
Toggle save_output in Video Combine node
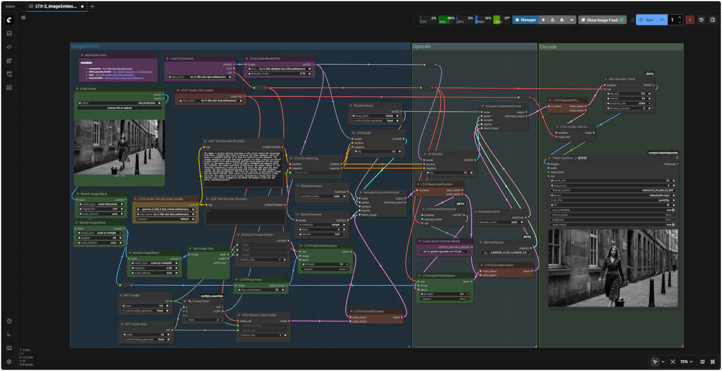tap(672, 224)
